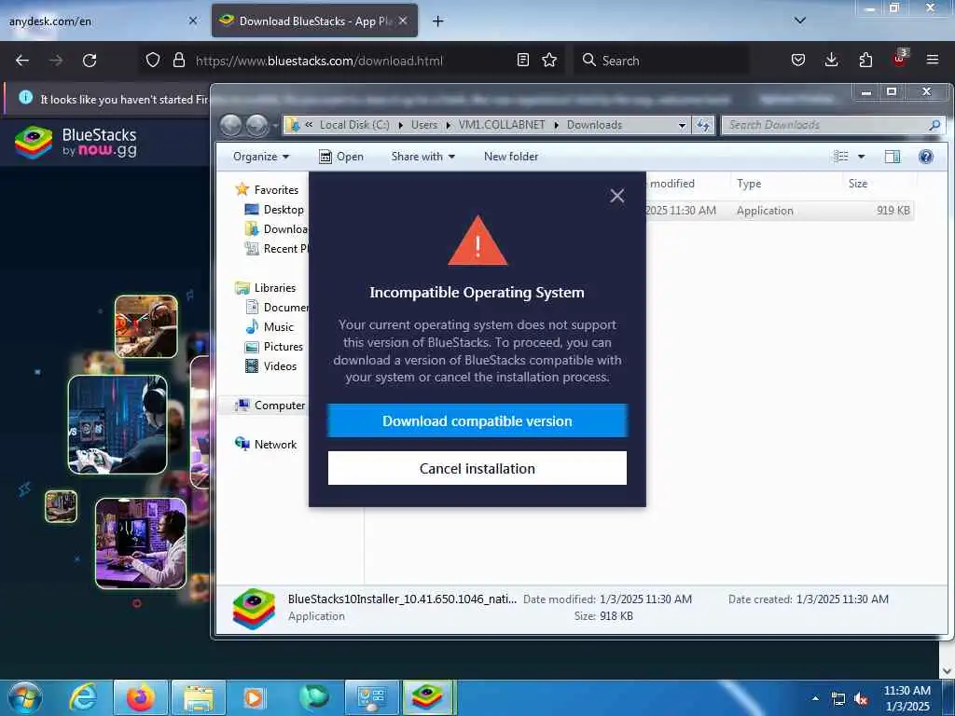Click muted volume tray icon

[861, 699]
